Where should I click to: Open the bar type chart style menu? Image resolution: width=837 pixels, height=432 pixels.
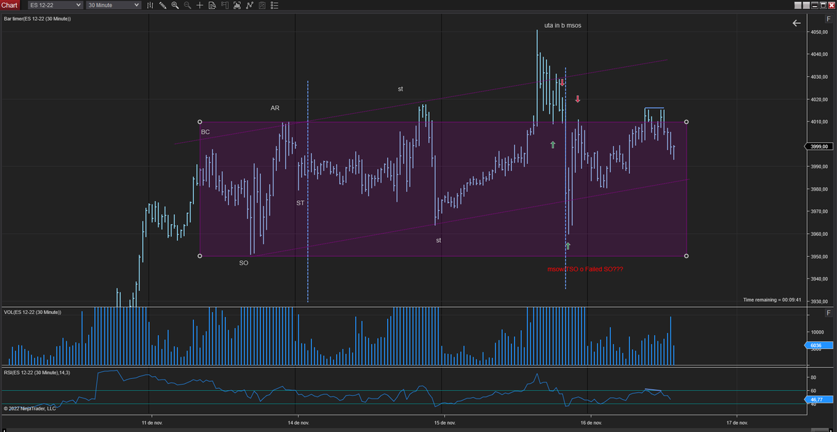tap(149, 5)
